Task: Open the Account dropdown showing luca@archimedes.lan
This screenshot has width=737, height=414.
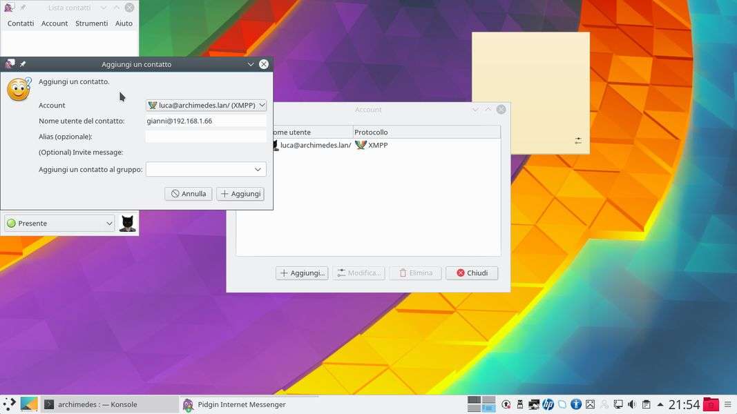Action: (x=206, y=106)
